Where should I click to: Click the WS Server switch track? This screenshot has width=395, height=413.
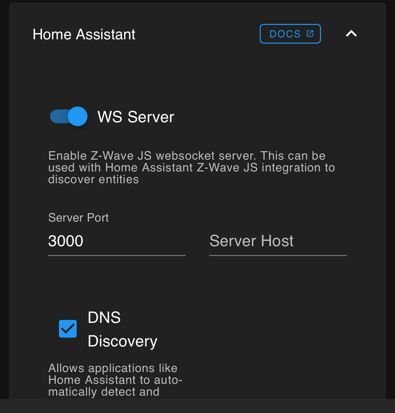58,117
